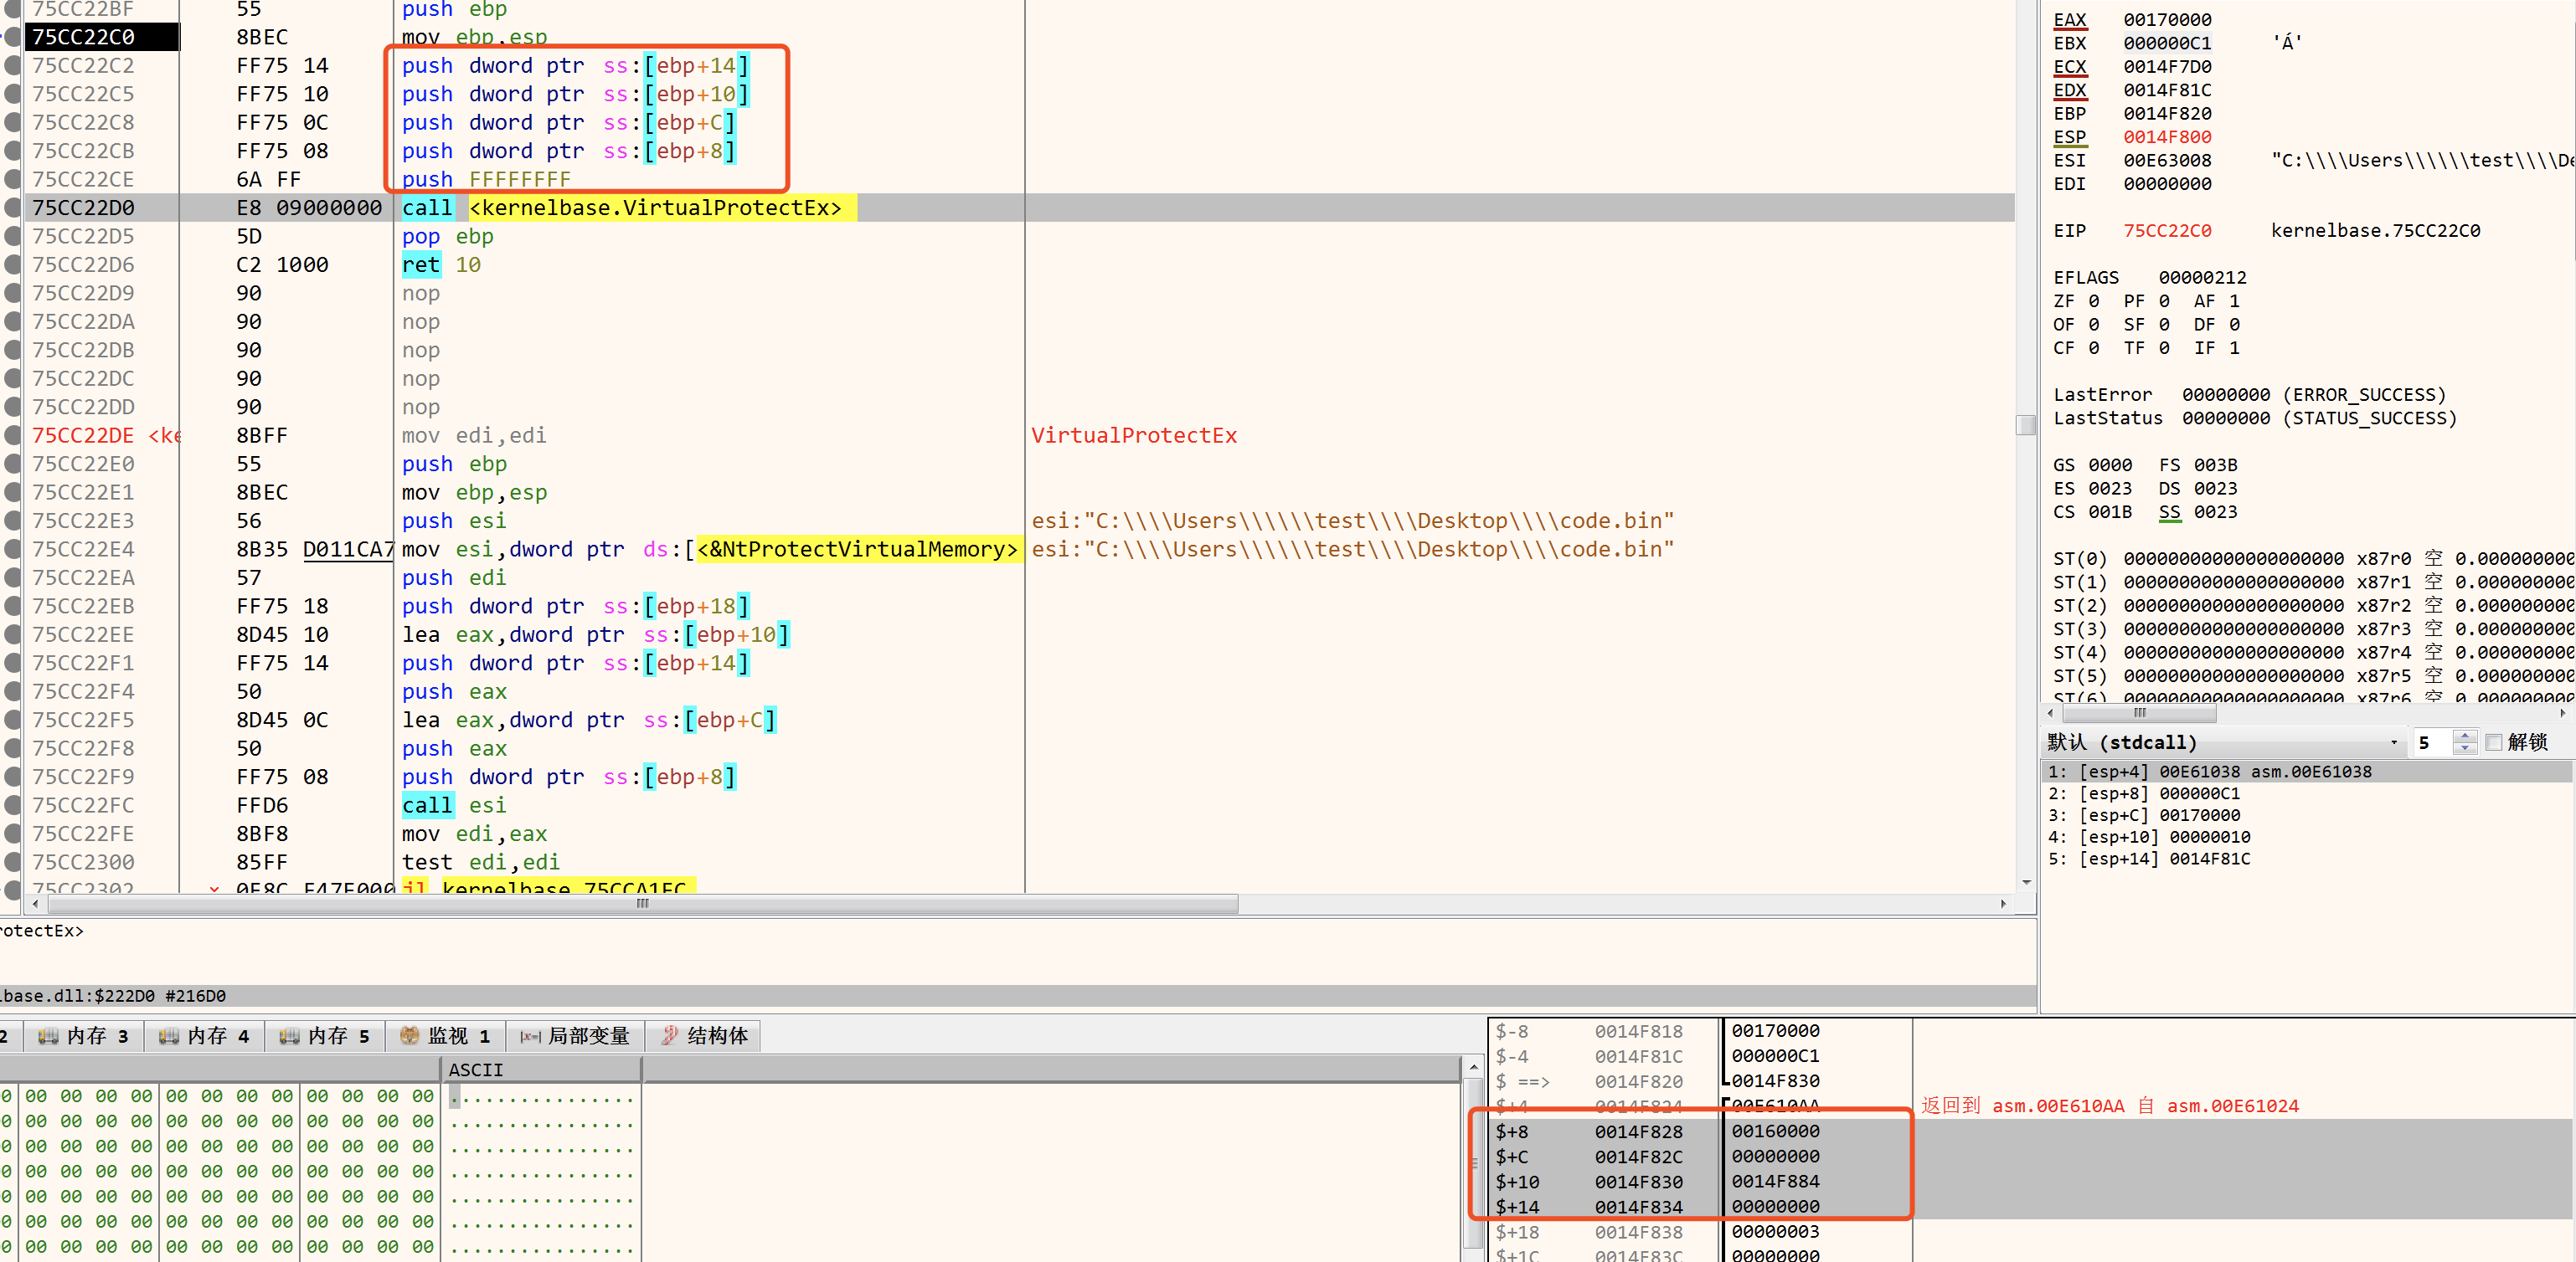Click the register panel horizontal scrollbar thumb
This screenshot has width=2576, height=1262.
coord(2139,714)
